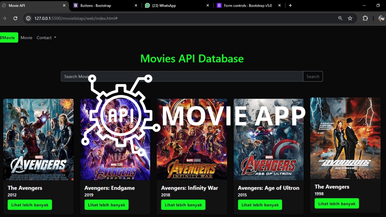Switch to the Movie API tab

(34, 5)
